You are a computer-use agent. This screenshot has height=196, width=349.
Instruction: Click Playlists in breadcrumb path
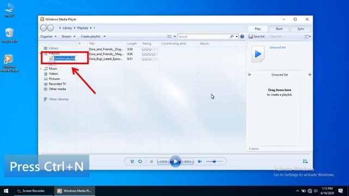coord(82,28)
